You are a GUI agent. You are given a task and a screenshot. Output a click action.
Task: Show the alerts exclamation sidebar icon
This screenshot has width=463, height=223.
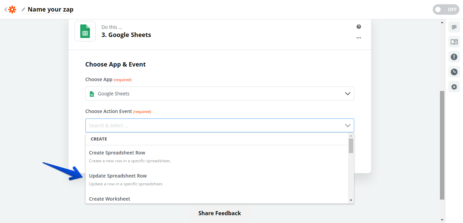(x=454, y=57)
